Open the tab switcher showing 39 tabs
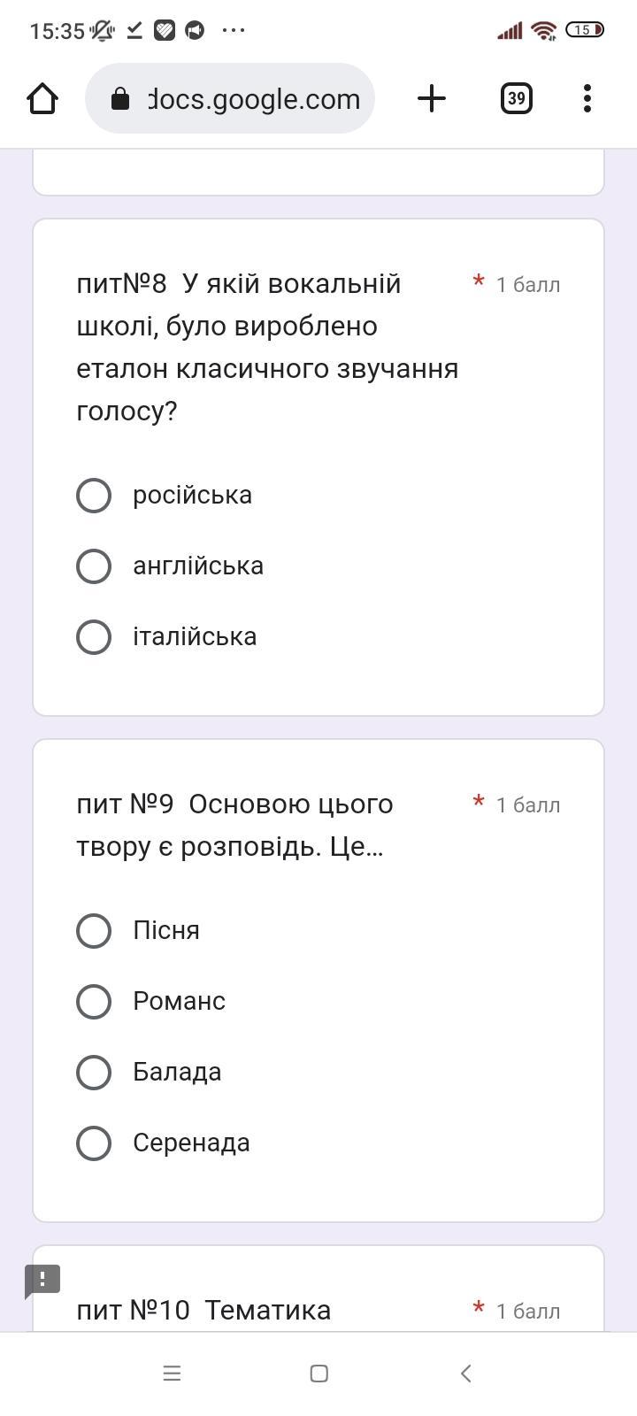The width and height of the screenshot is (637, 1416). [516, 98]
